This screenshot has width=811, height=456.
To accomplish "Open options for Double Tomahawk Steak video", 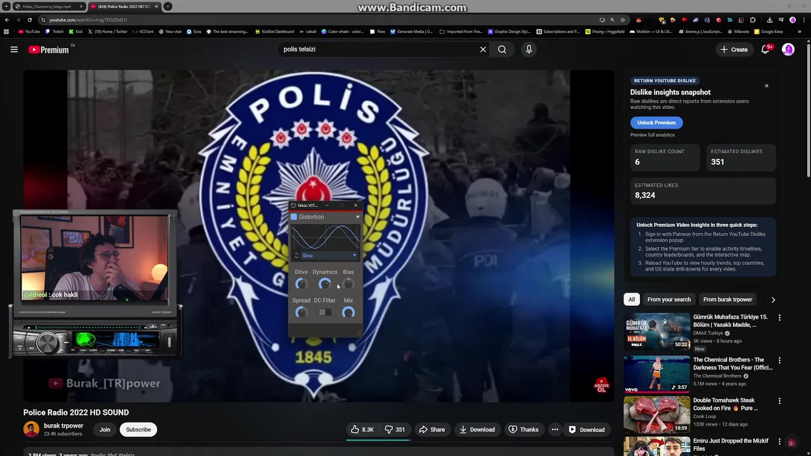I will point(780,401).
